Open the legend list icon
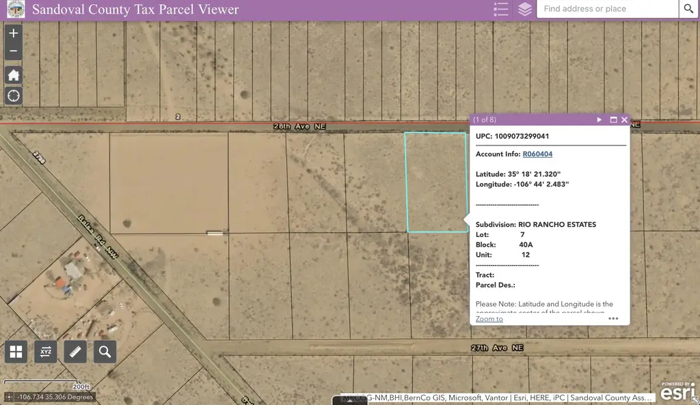 click(501, 9)
